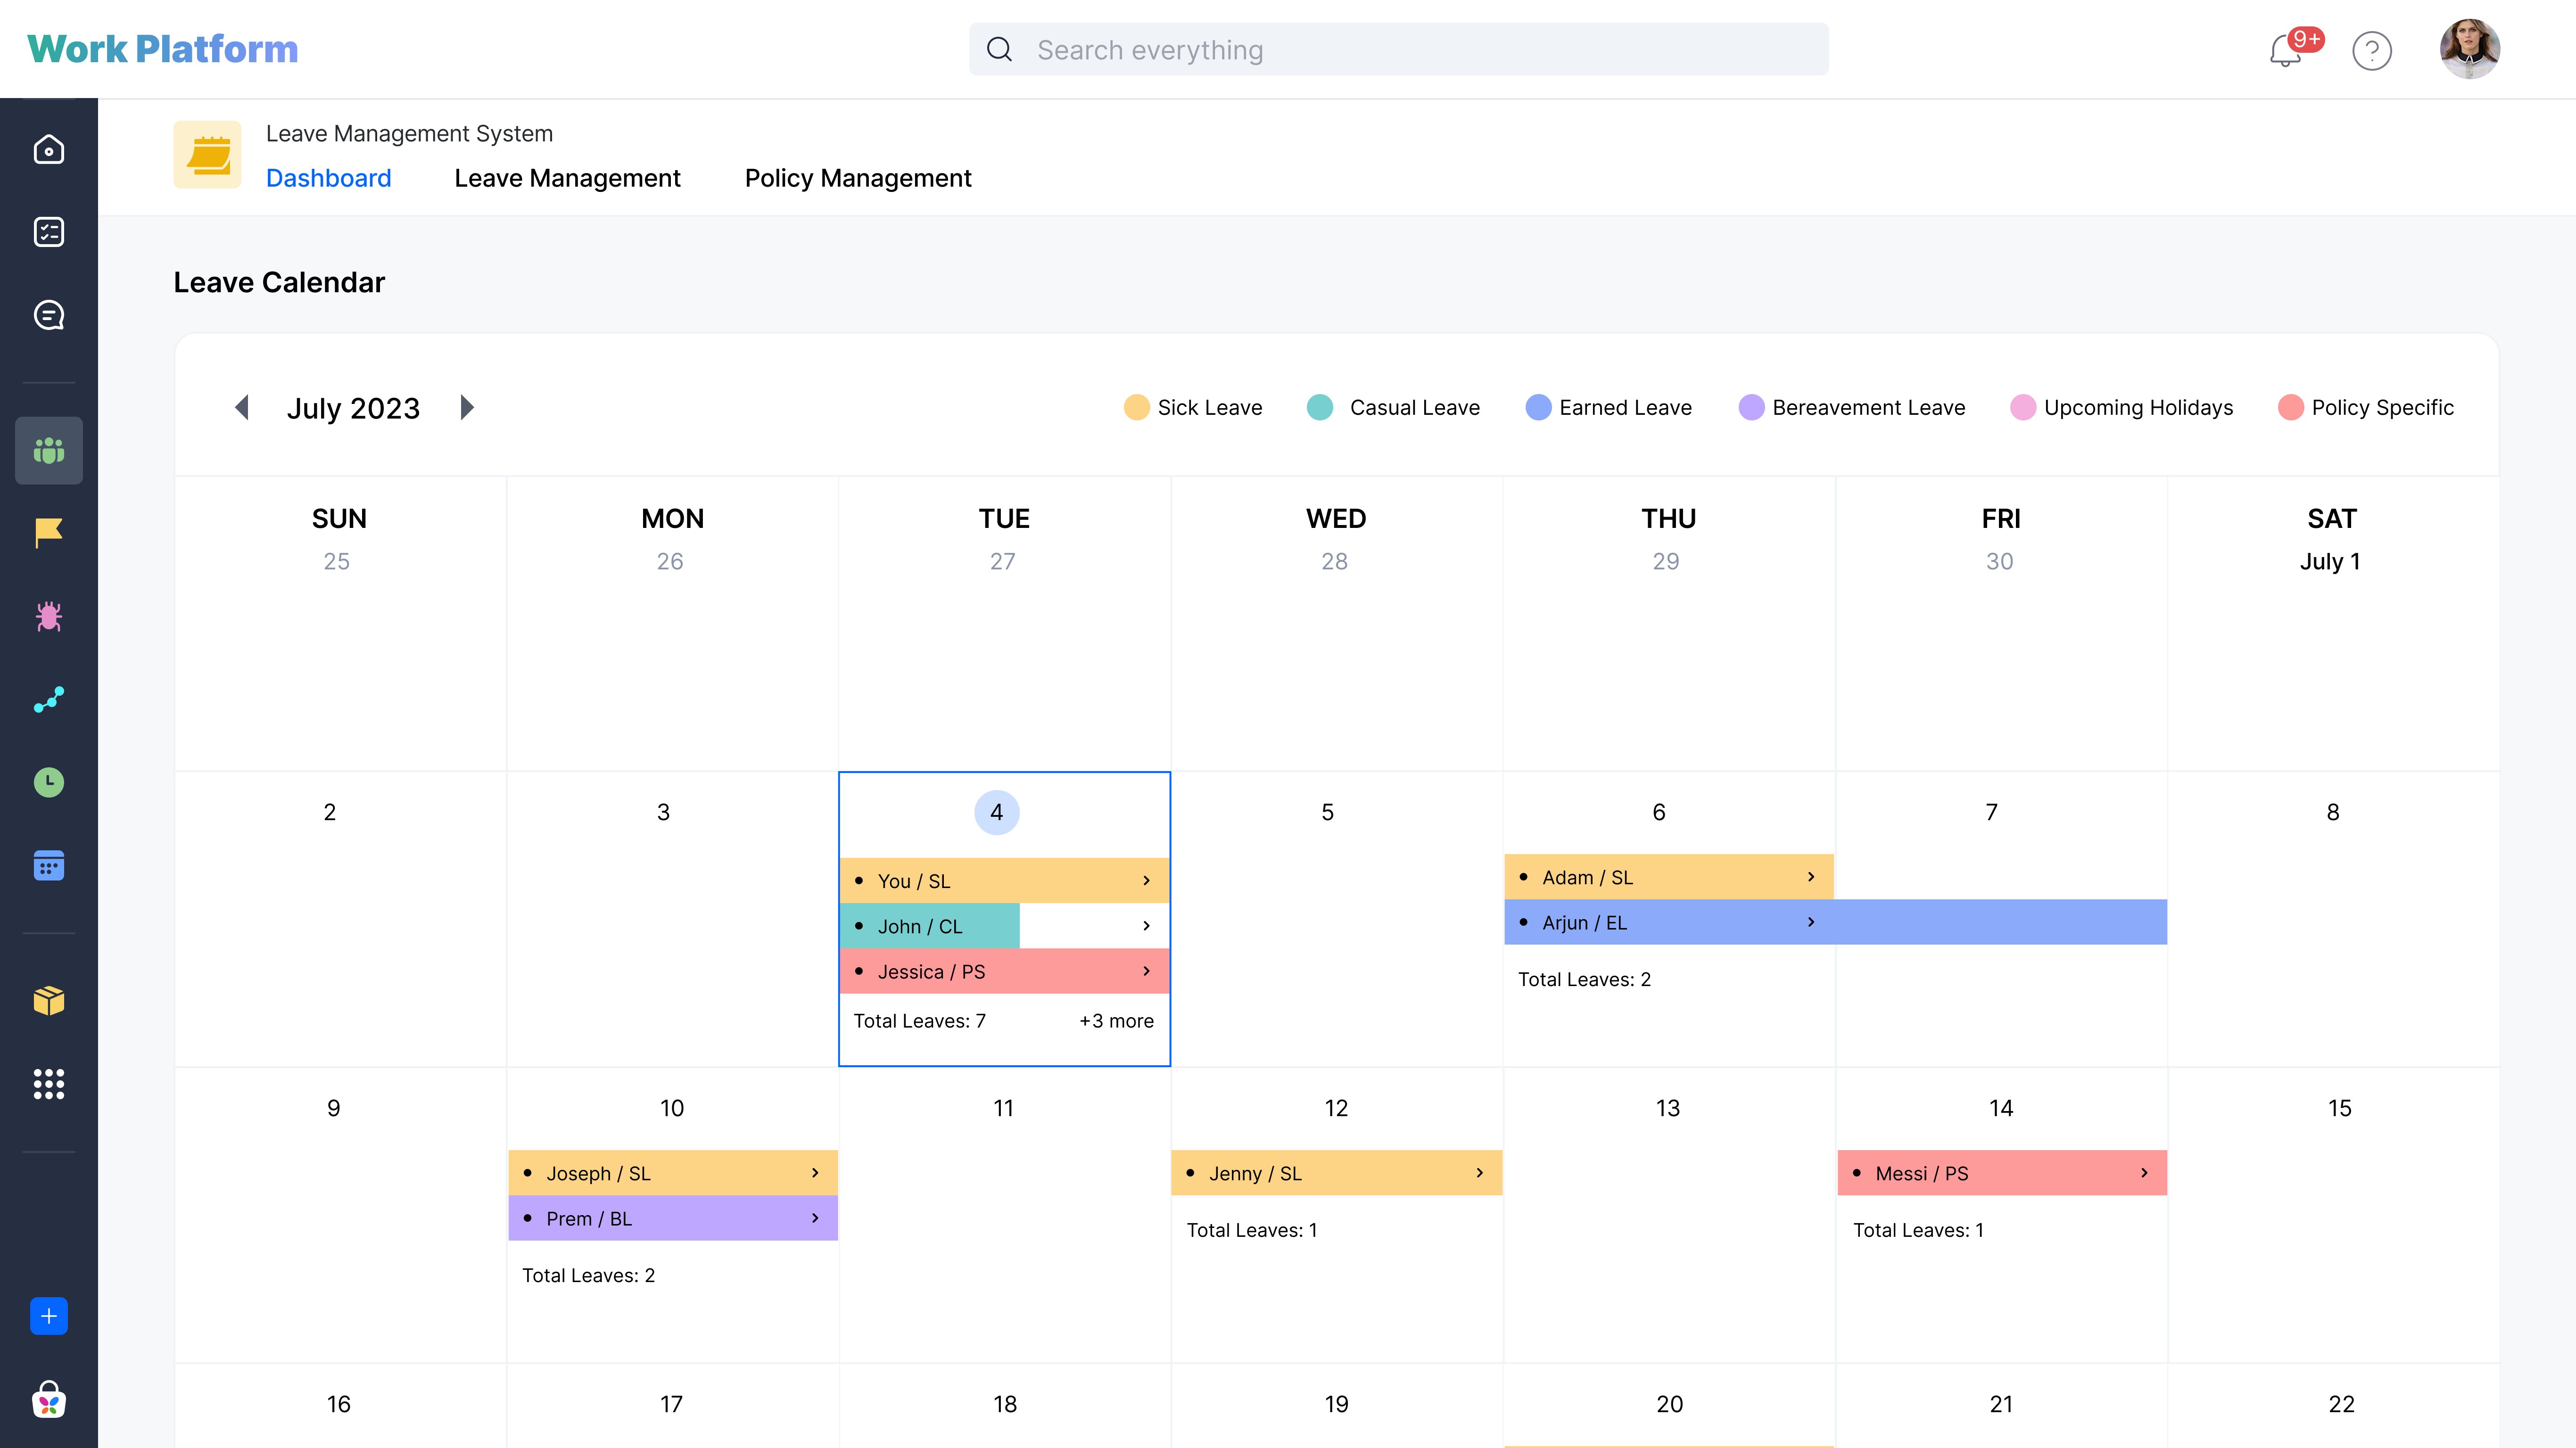Click 'Adam / SL' leave text
The width and height of the screenshot is (2576, 1448).
[1587, 878]
